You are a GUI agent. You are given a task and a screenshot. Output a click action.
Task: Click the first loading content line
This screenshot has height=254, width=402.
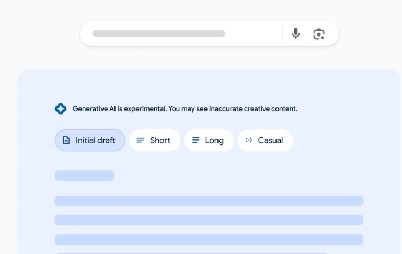(209, 201)
